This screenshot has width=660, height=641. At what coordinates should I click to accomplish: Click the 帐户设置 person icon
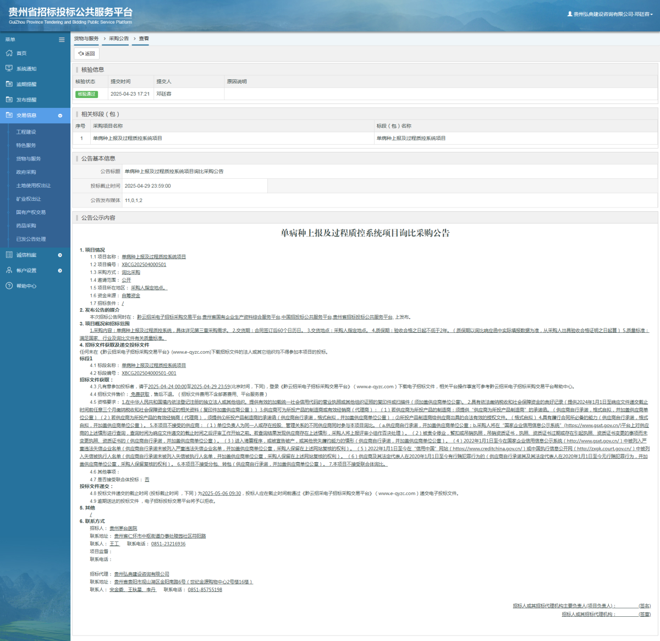pos(9,270)
